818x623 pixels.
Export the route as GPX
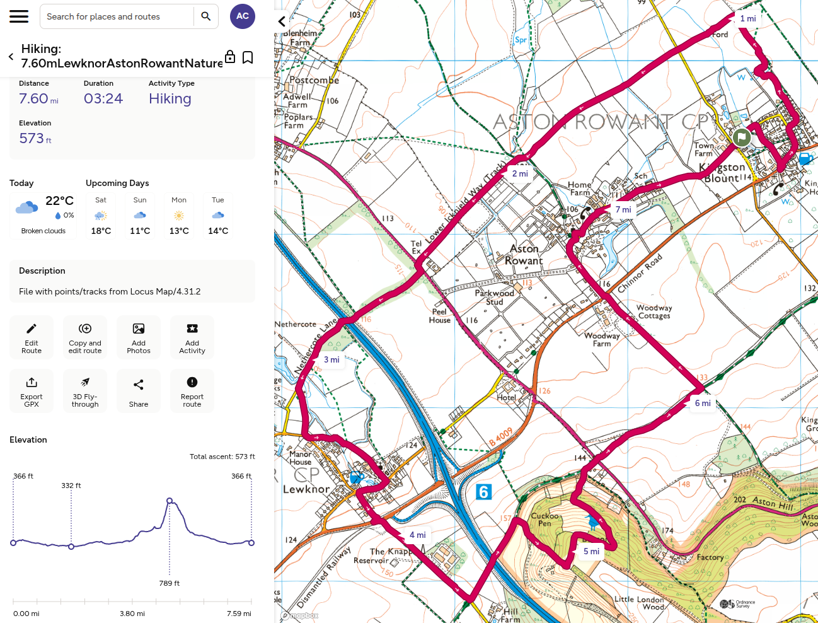pos(32,391)
